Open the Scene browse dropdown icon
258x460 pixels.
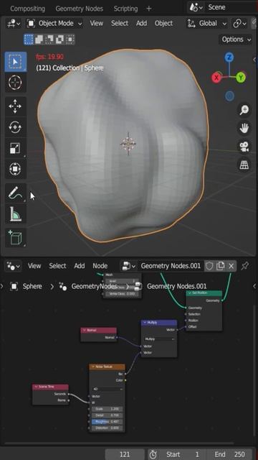pyautogui.click(x=196, y=7)
